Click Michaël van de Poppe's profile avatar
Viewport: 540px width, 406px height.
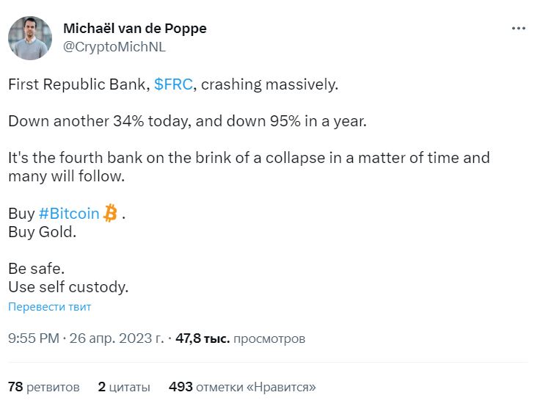[x=30, y=38]
